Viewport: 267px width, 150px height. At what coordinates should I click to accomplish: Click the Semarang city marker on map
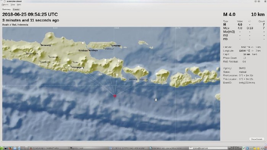(41, 44)
